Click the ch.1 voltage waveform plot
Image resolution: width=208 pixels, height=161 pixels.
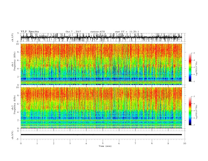[101, 37]
